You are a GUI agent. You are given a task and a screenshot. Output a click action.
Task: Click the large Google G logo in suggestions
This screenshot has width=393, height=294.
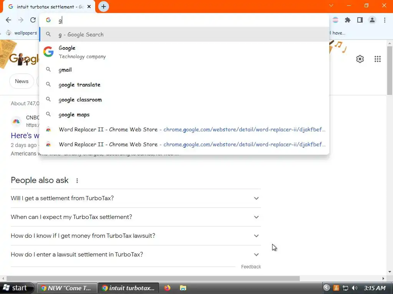pyautogui.click(x=48, y=52)
